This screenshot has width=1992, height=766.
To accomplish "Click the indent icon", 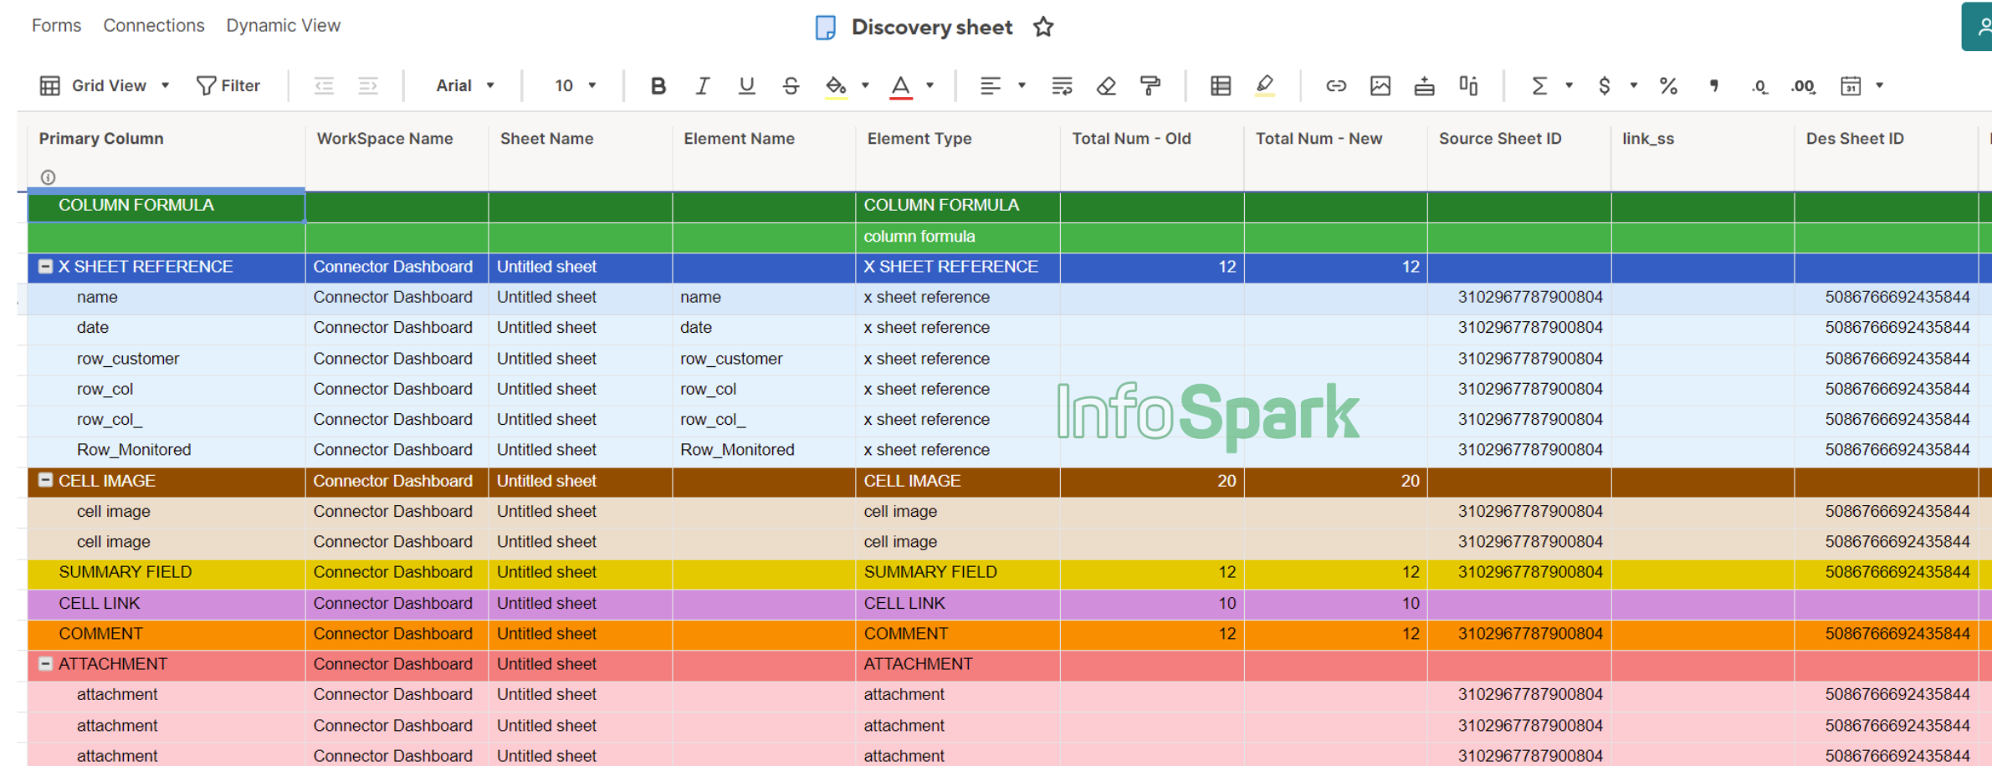I will click(x=368, y=86).
